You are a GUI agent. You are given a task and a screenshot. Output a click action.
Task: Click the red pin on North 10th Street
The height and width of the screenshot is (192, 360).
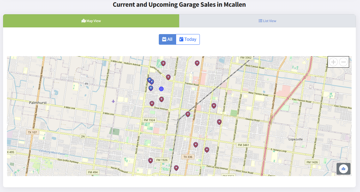coord(188,114)
